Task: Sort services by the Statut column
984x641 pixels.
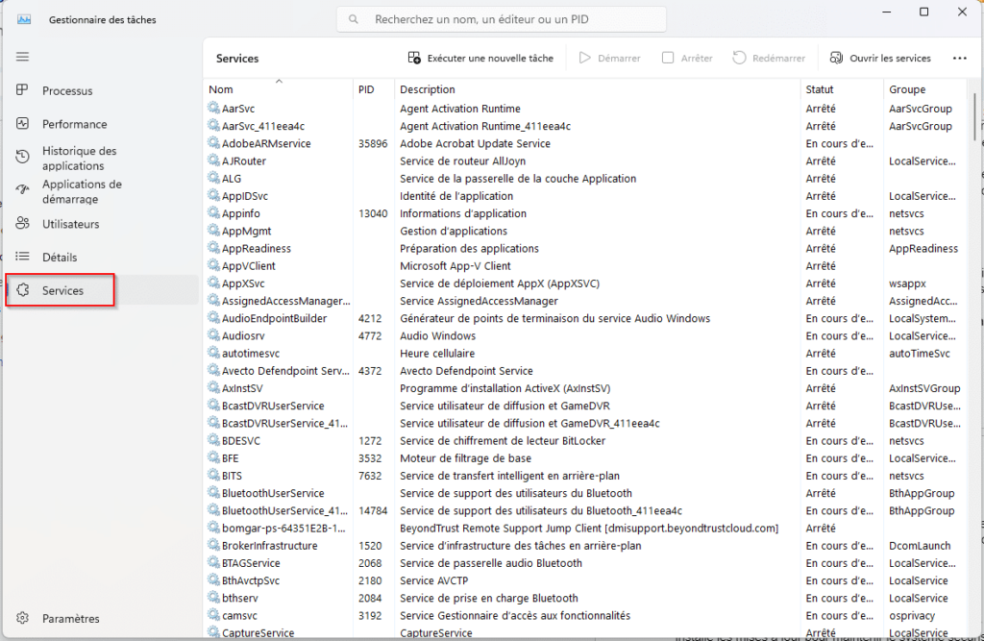Action: click(x=819, y=89)
